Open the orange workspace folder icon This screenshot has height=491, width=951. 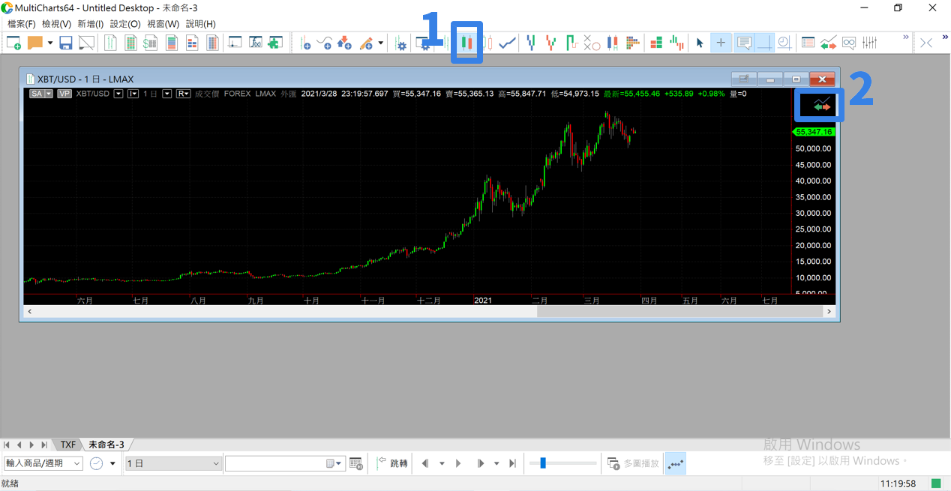pyautogui.click(x=35, y=43)
